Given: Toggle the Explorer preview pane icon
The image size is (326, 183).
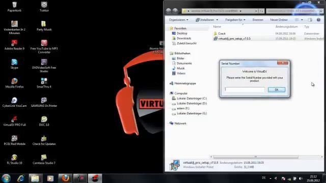Looking at the screenshot, I should [x=310, y=20].
